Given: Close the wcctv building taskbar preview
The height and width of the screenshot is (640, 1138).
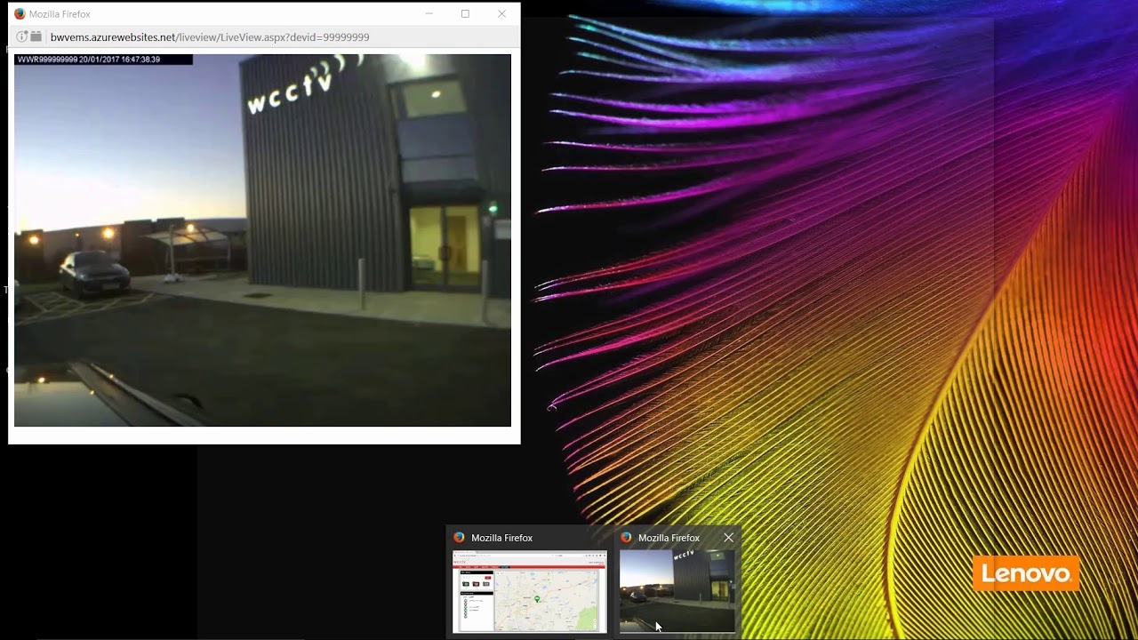Looking at the screenshot, I should 729,538.
